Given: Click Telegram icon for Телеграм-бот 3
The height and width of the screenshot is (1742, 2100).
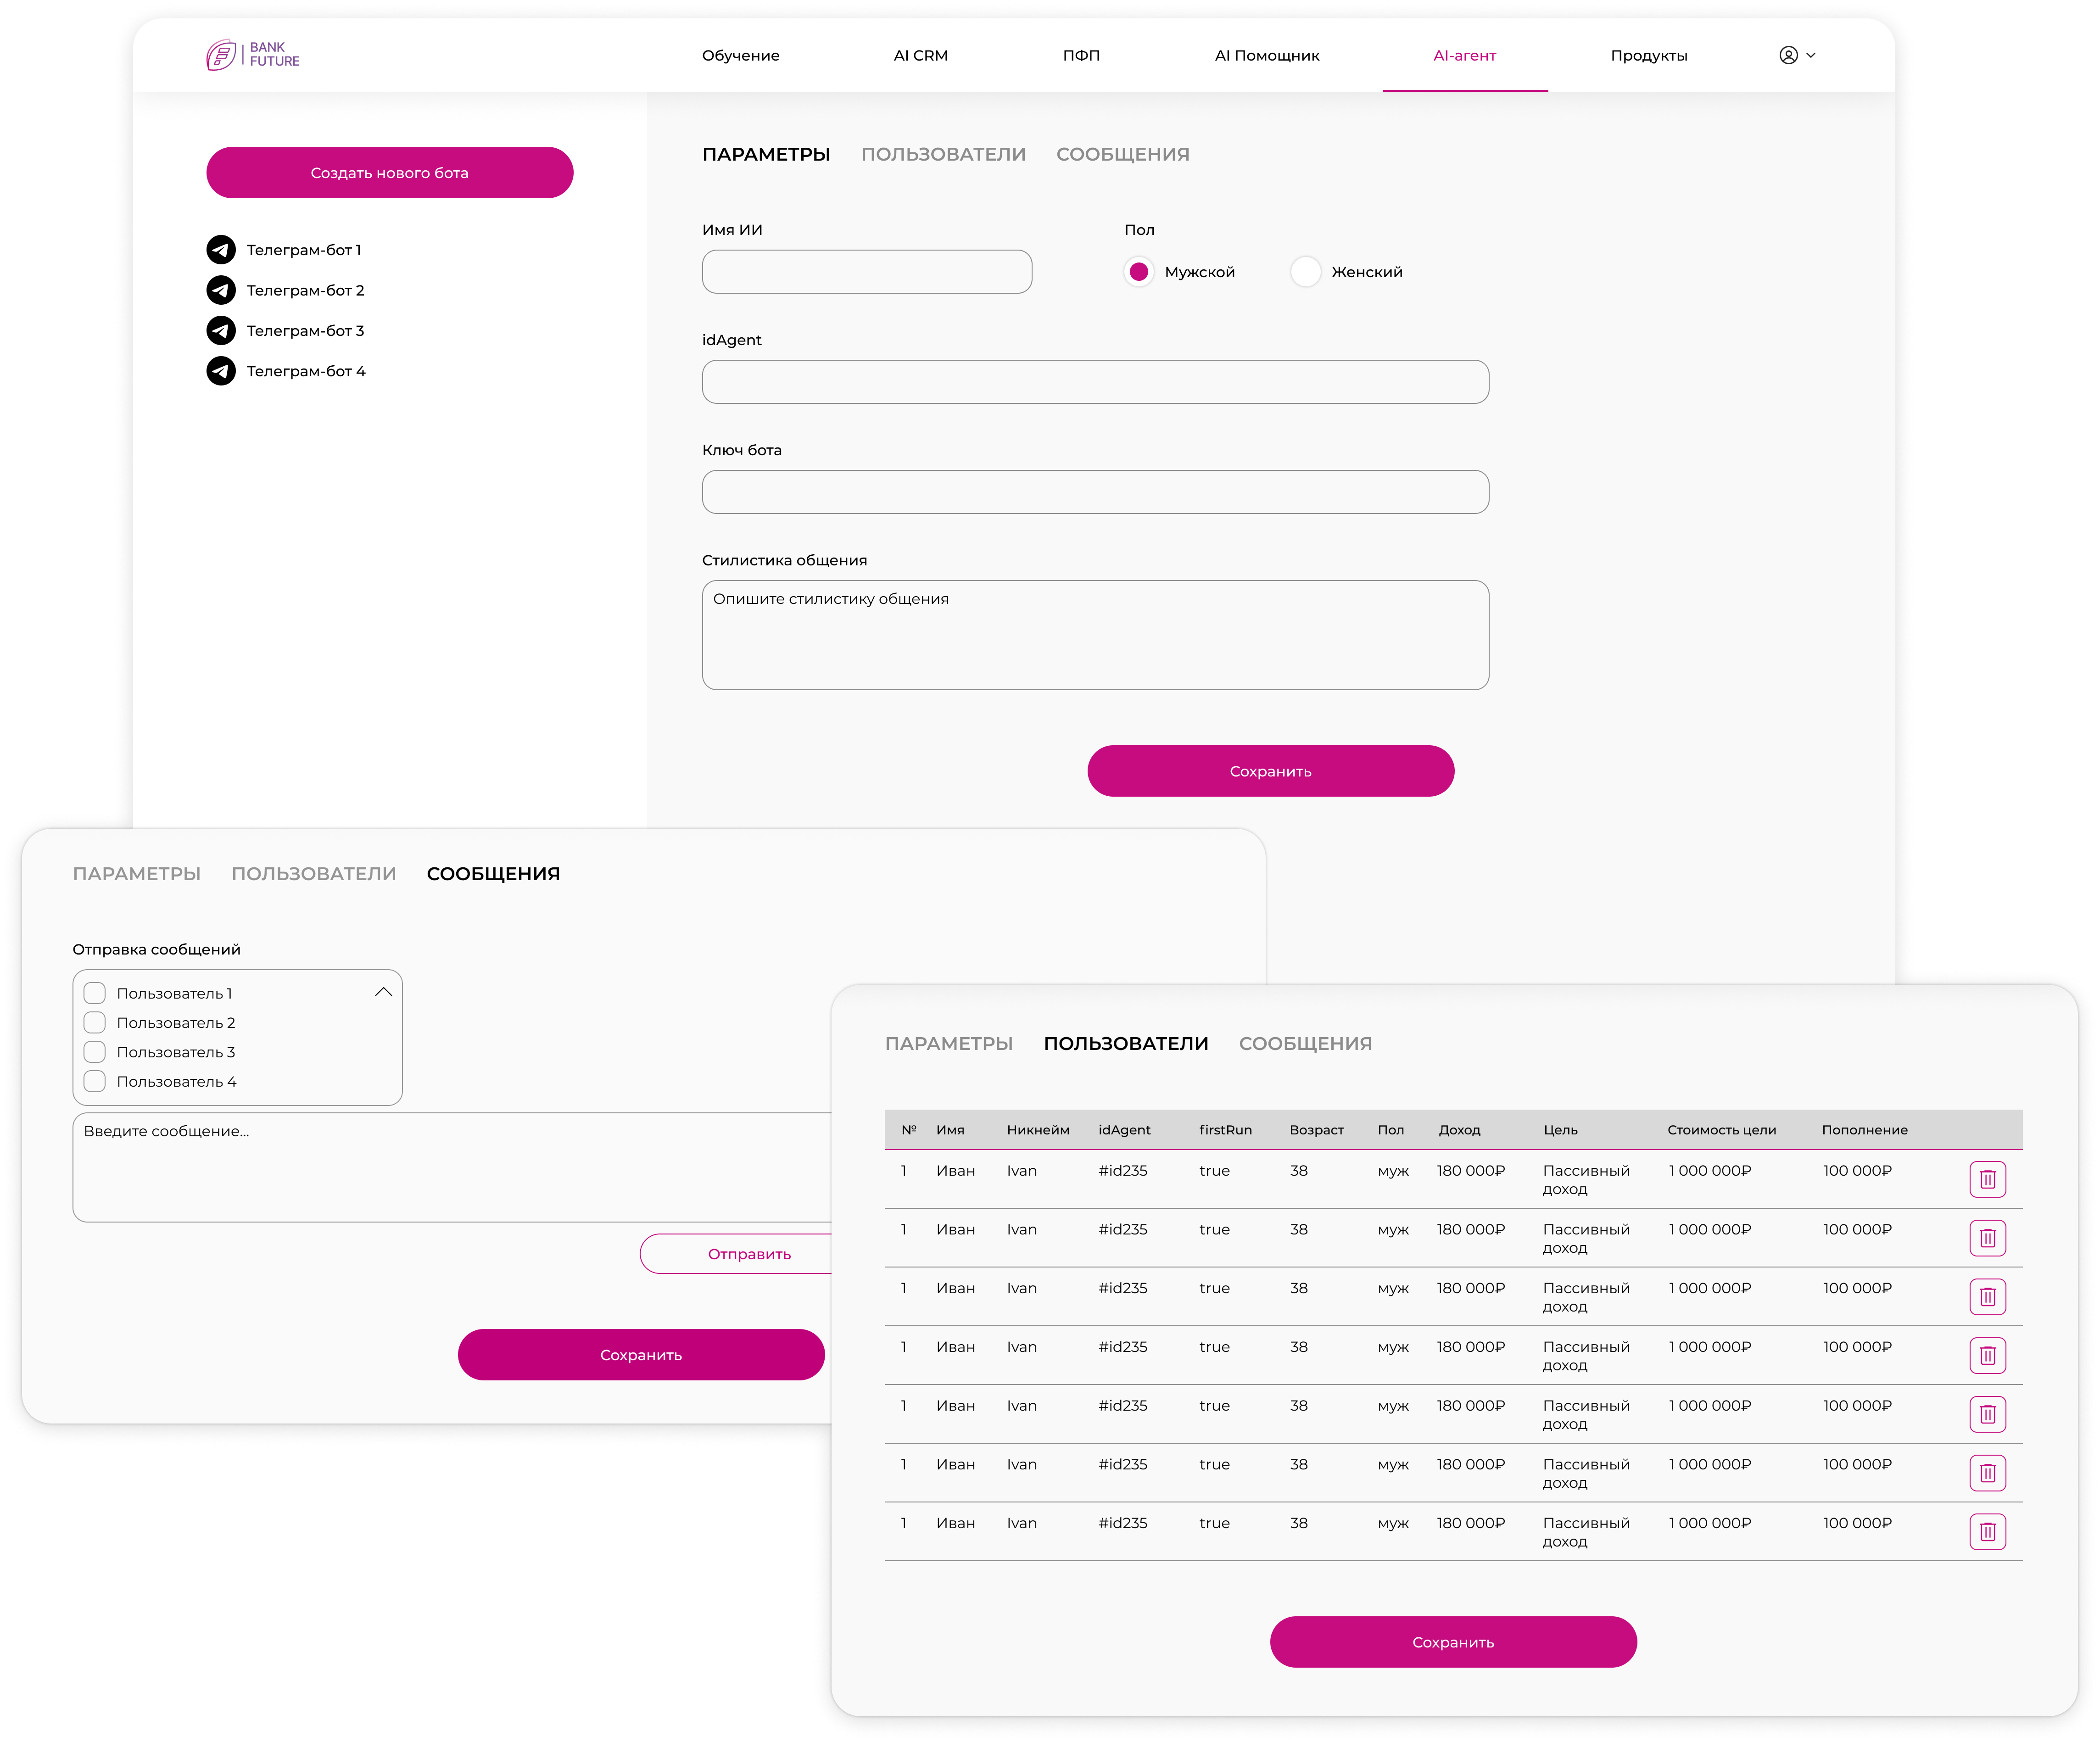Looking at the screenshot, I should tap(221, 331).
